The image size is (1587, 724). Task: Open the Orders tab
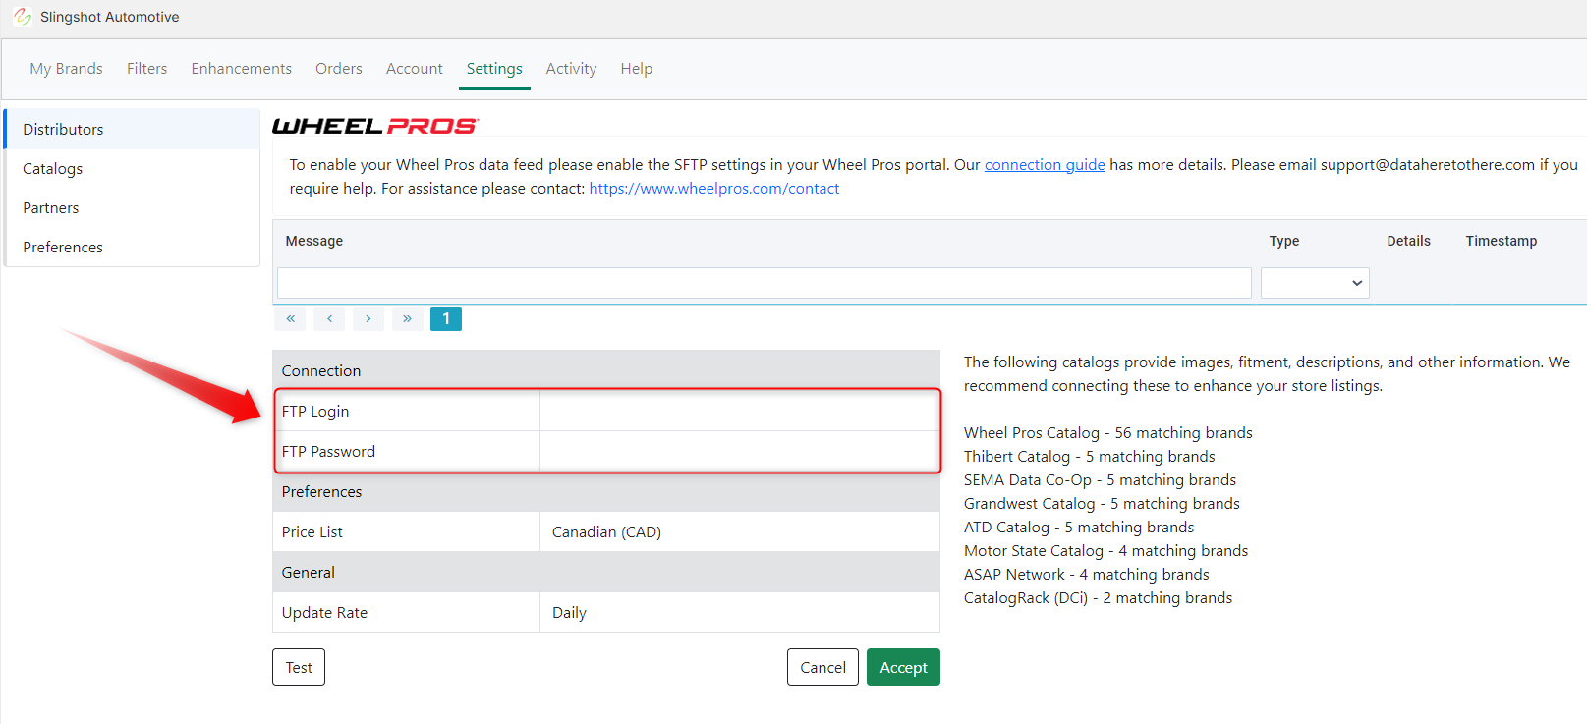click(339, 69)
